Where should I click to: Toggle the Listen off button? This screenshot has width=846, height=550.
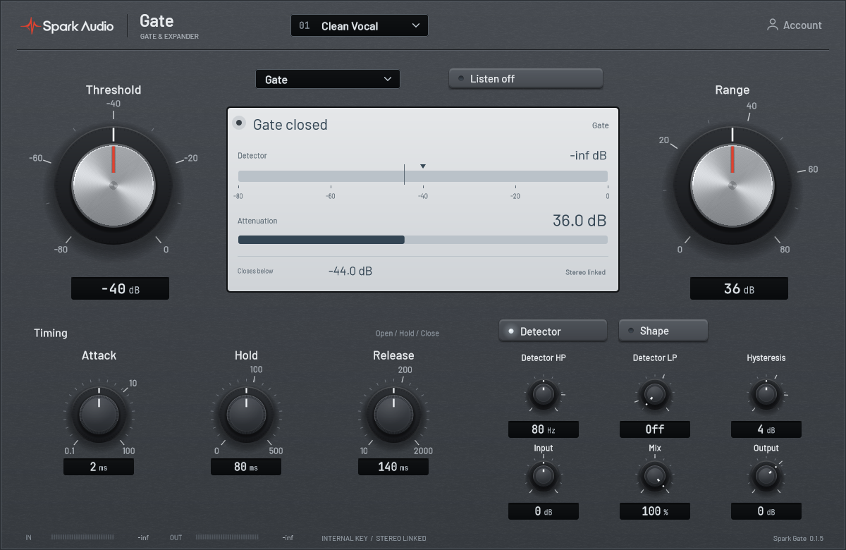(x=526, y=78)
